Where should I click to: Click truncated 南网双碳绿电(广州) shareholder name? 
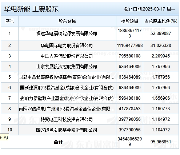pyautogui.click(x=67, y=109)
